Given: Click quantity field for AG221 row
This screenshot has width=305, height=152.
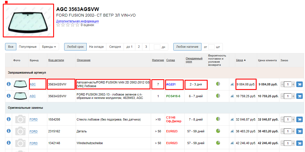Looking at the screenshot, I should [x=288, y=85].
